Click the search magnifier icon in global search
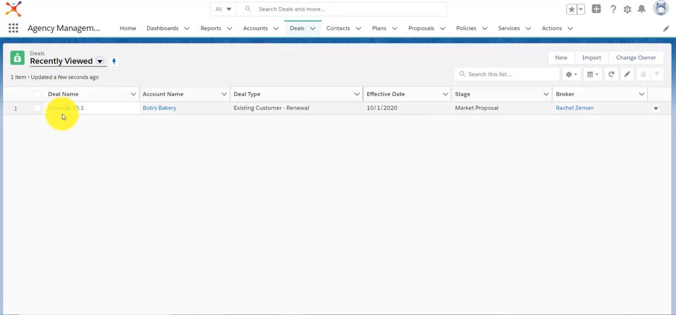 point(248,9)
